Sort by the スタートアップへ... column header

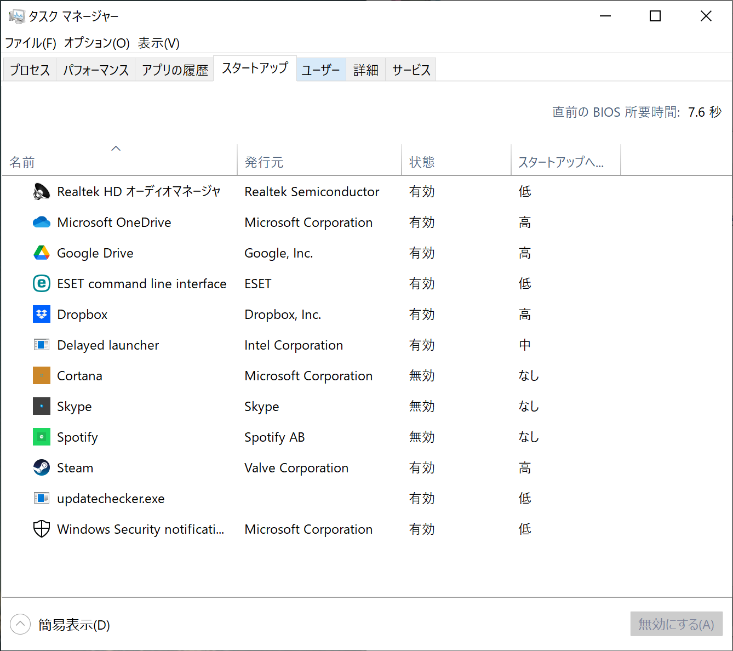pos(566,160)
